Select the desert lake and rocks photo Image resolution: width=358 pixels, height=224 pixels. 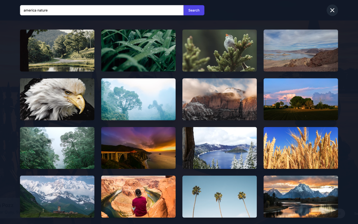[x=301, y=51]
